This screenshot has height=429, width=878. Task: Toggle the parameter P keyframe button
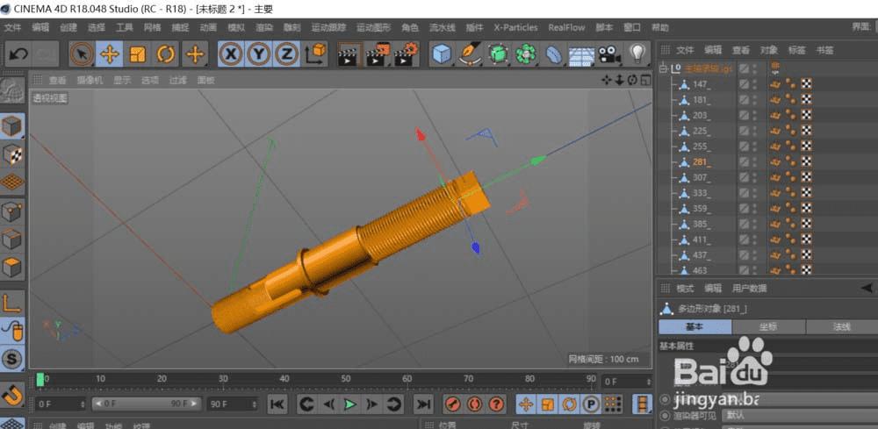pyautogui.click(x=591, y=404)
